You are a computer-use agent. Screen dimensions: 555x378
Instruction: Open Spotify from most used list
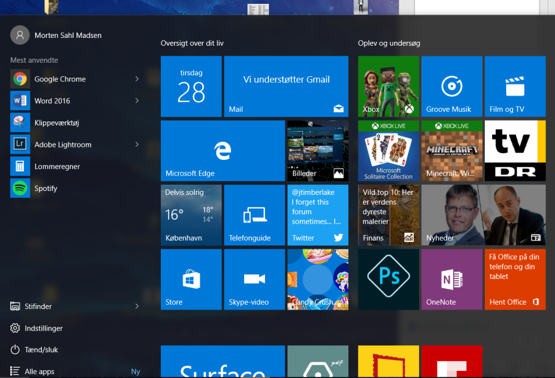[45, 188]
